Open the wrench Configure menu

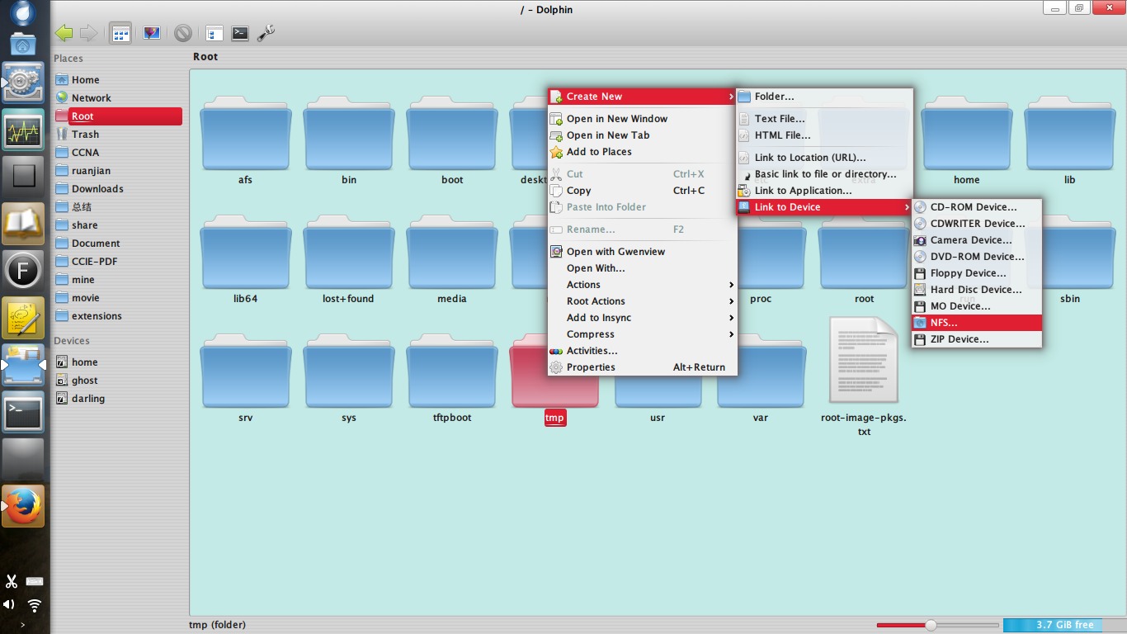pos(266,33)
